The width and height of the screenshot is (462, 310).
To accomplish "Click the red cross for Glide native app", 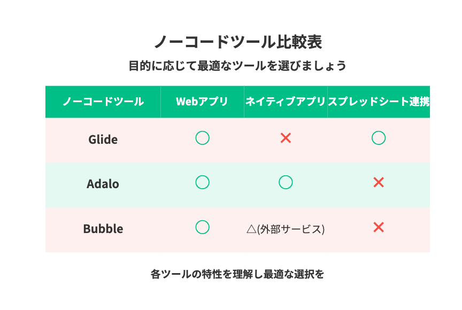I will pyautogui.click(x=286, y=138).
